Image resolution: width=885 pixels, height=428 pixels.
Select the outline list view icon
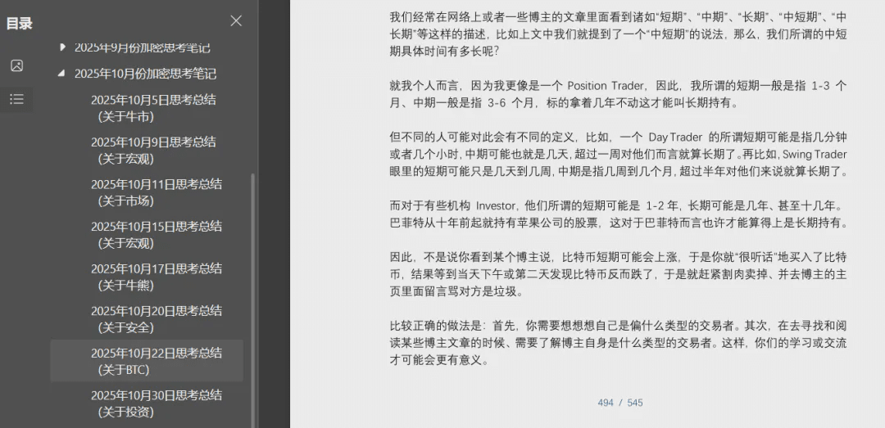16,99
